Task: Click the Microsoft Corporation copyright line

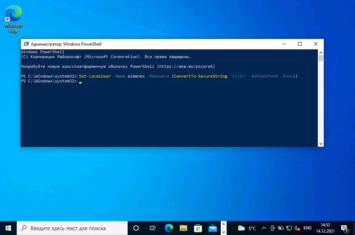Action: point(106,57)
